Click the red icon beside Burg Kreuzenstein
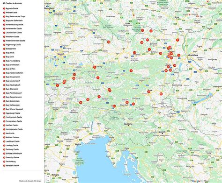 4,77
